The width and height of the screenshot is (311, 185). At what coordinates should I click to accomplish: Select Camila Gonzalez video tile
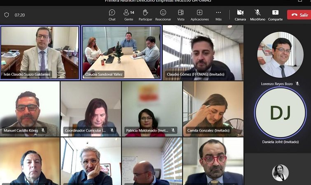(x=213, y=109)
